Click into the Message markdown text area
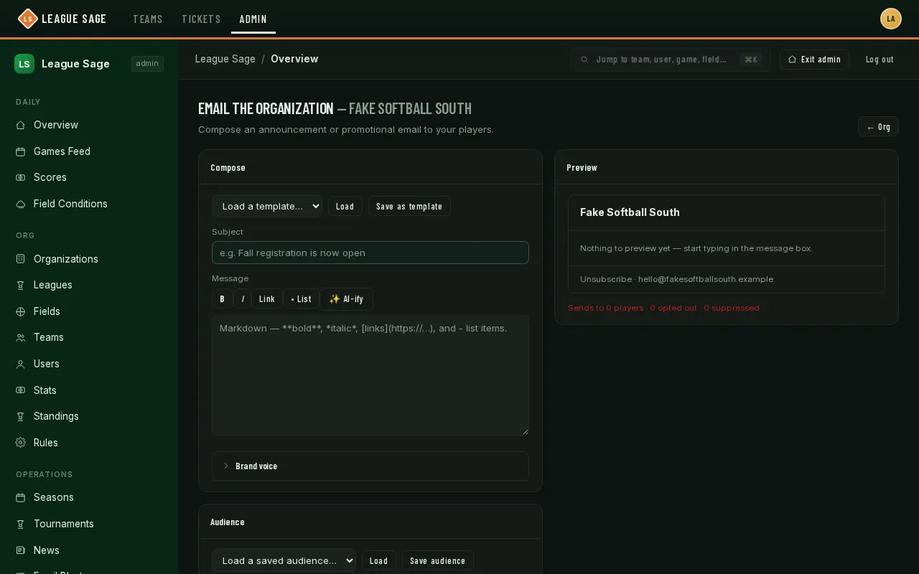Image resolution: width=919 pixels, height=574 pixels. 370,375
